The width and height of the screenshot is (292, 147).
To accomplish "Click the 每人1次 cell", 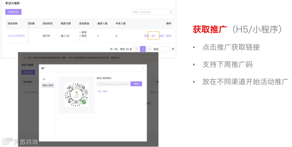I will [65, 36].
